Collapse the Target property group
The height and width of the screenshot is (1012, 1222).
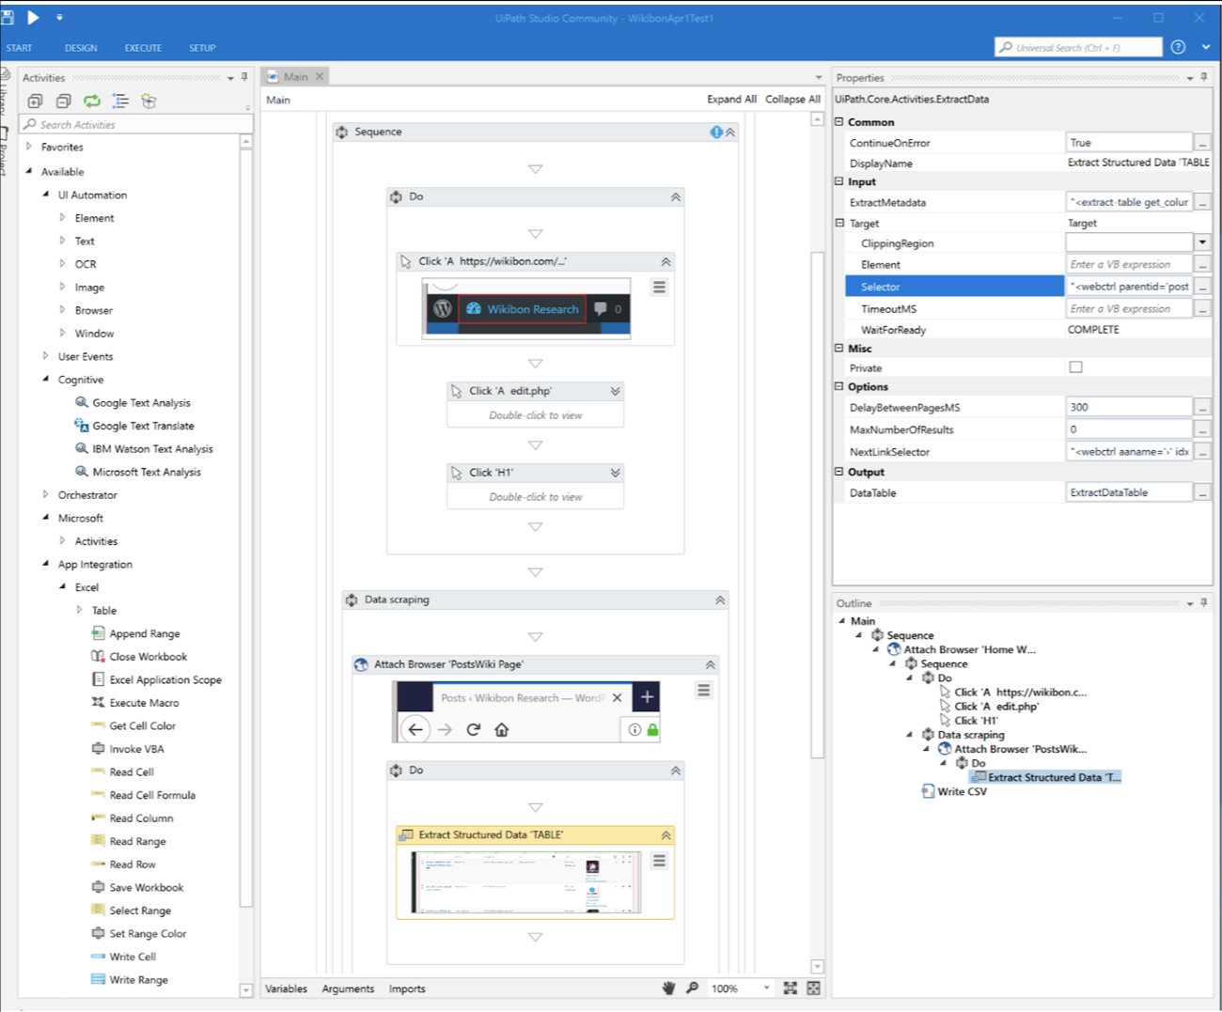tap(839, 223)
